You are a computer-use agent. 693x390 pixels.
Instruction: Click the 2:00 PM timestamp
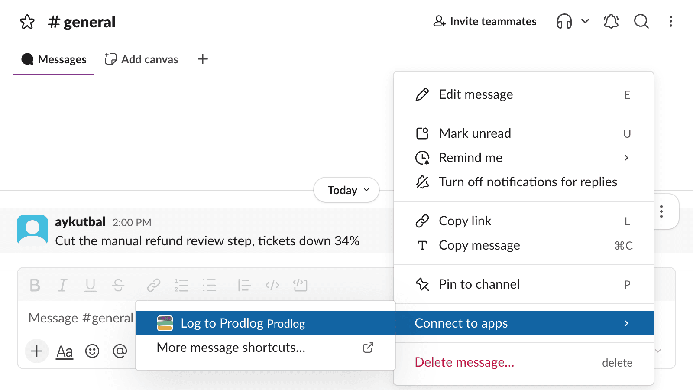coord(132,223)
